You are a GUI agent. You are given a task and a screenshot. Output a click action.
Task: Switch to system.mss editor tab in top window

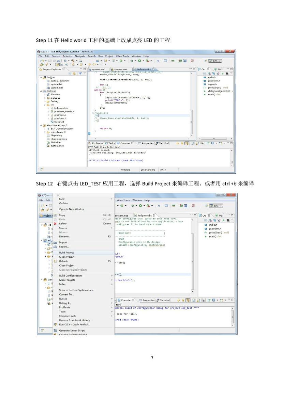(x=119, y=69)
